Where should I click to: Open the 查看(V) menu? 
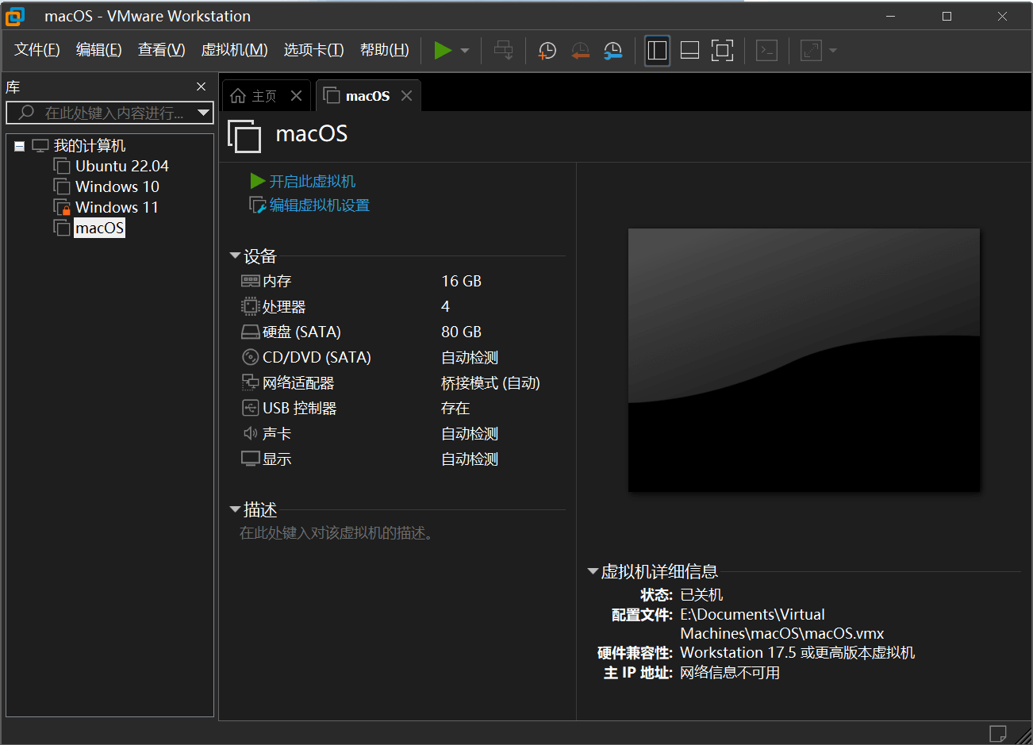click(161, 50)
